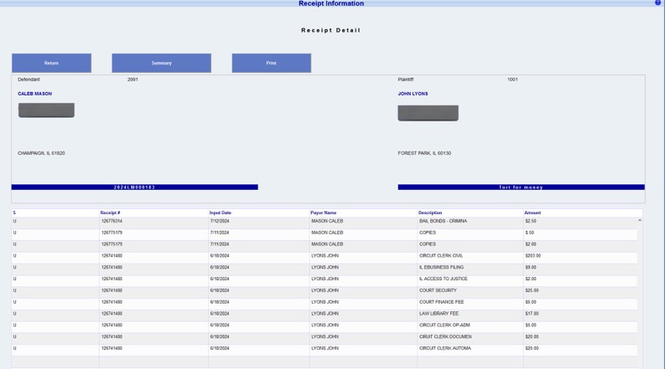The image size is (665, 369).
Task: Sort by the 'Payor Name' column header
Action: coord(323,213)
